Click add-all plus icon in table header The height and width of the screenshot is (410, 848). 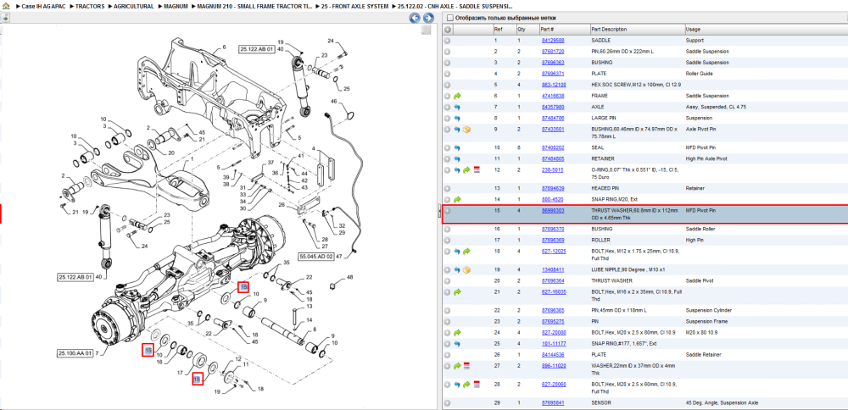(x=447, y=29)
